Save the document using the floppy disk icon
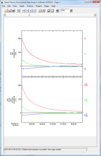The height and width of the screenshot is (156, 101). [x=10, y=10]
